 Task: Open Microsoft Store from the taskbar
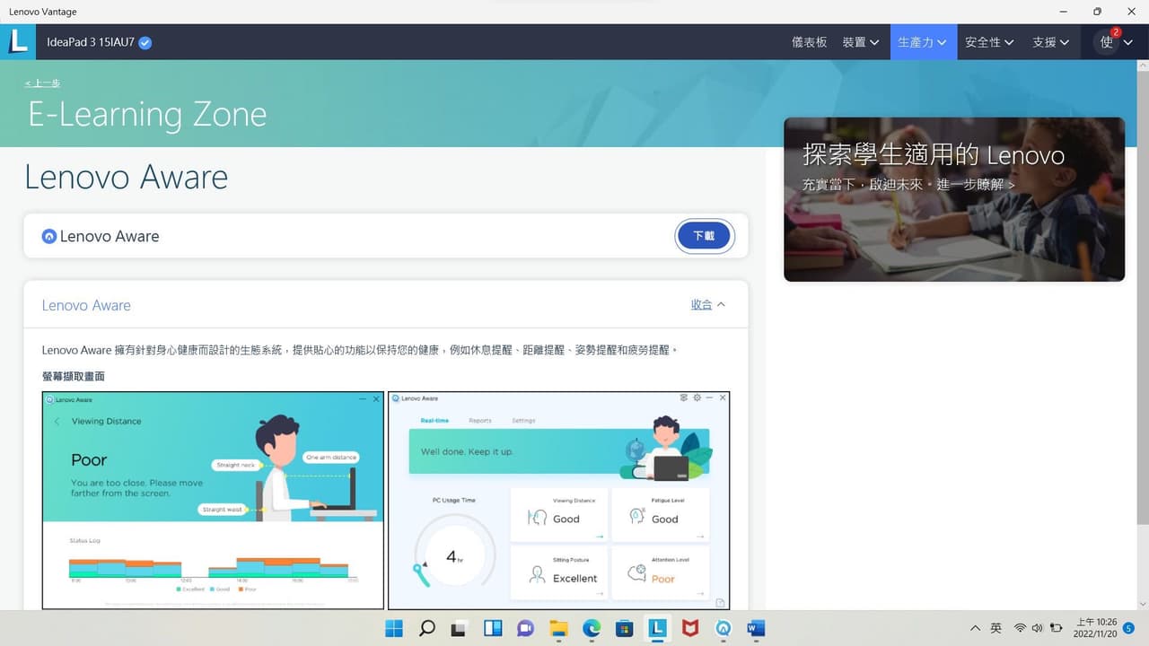click(x=625, y=628)
